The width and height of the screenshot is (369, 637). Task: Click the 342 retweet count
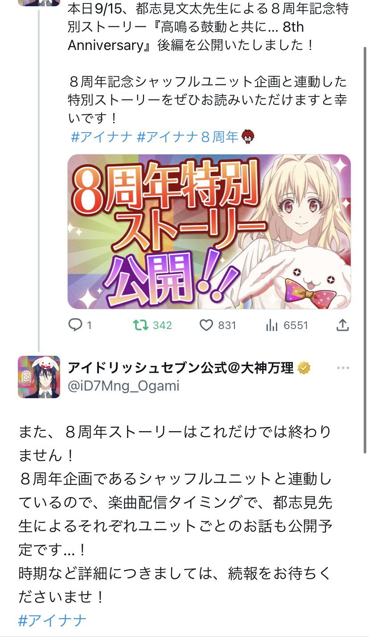162,325
